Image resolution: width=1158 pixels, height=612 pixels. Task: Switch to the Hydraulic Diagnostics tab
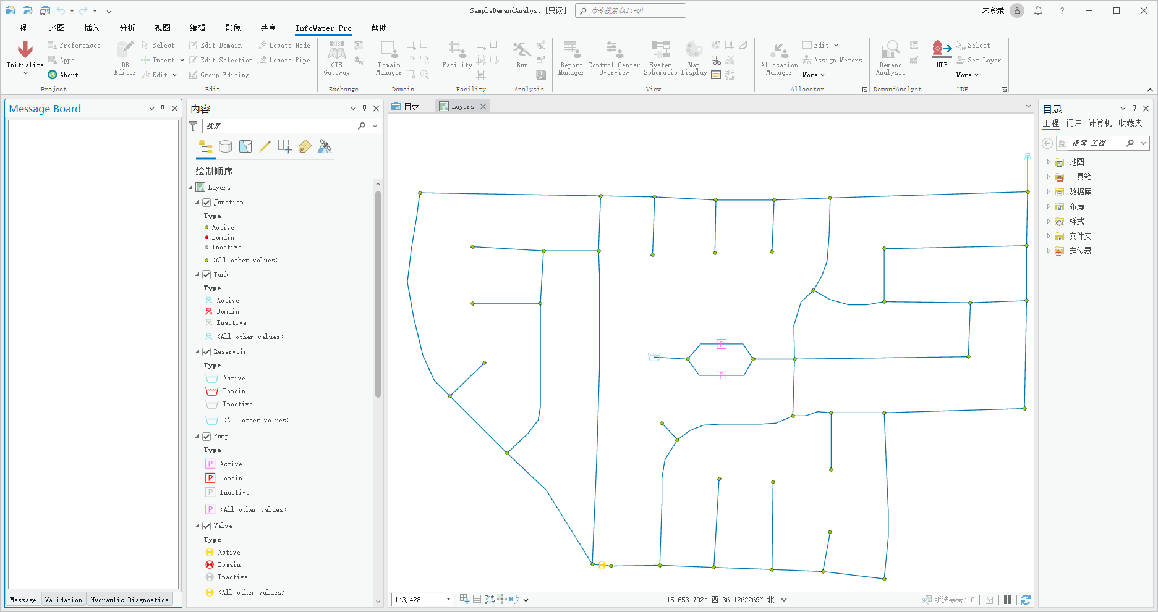click(x=129, y=600)
